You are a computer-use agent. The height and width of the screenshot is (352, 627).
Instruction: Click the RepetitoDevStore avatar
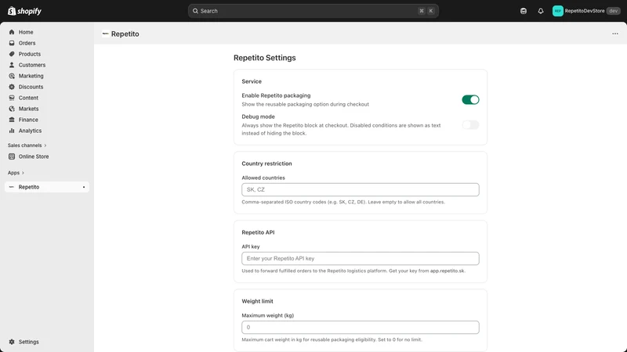[x=557, y=11]
